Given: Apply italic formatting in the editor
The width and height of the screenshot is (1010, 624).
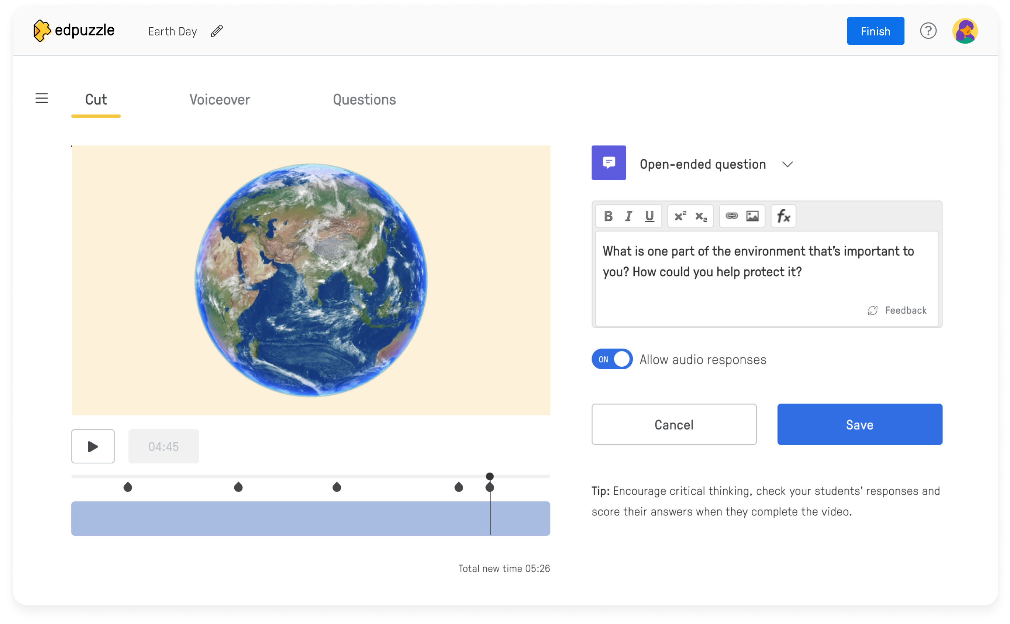Looking at the screenshot, I should tap(628, 216).
